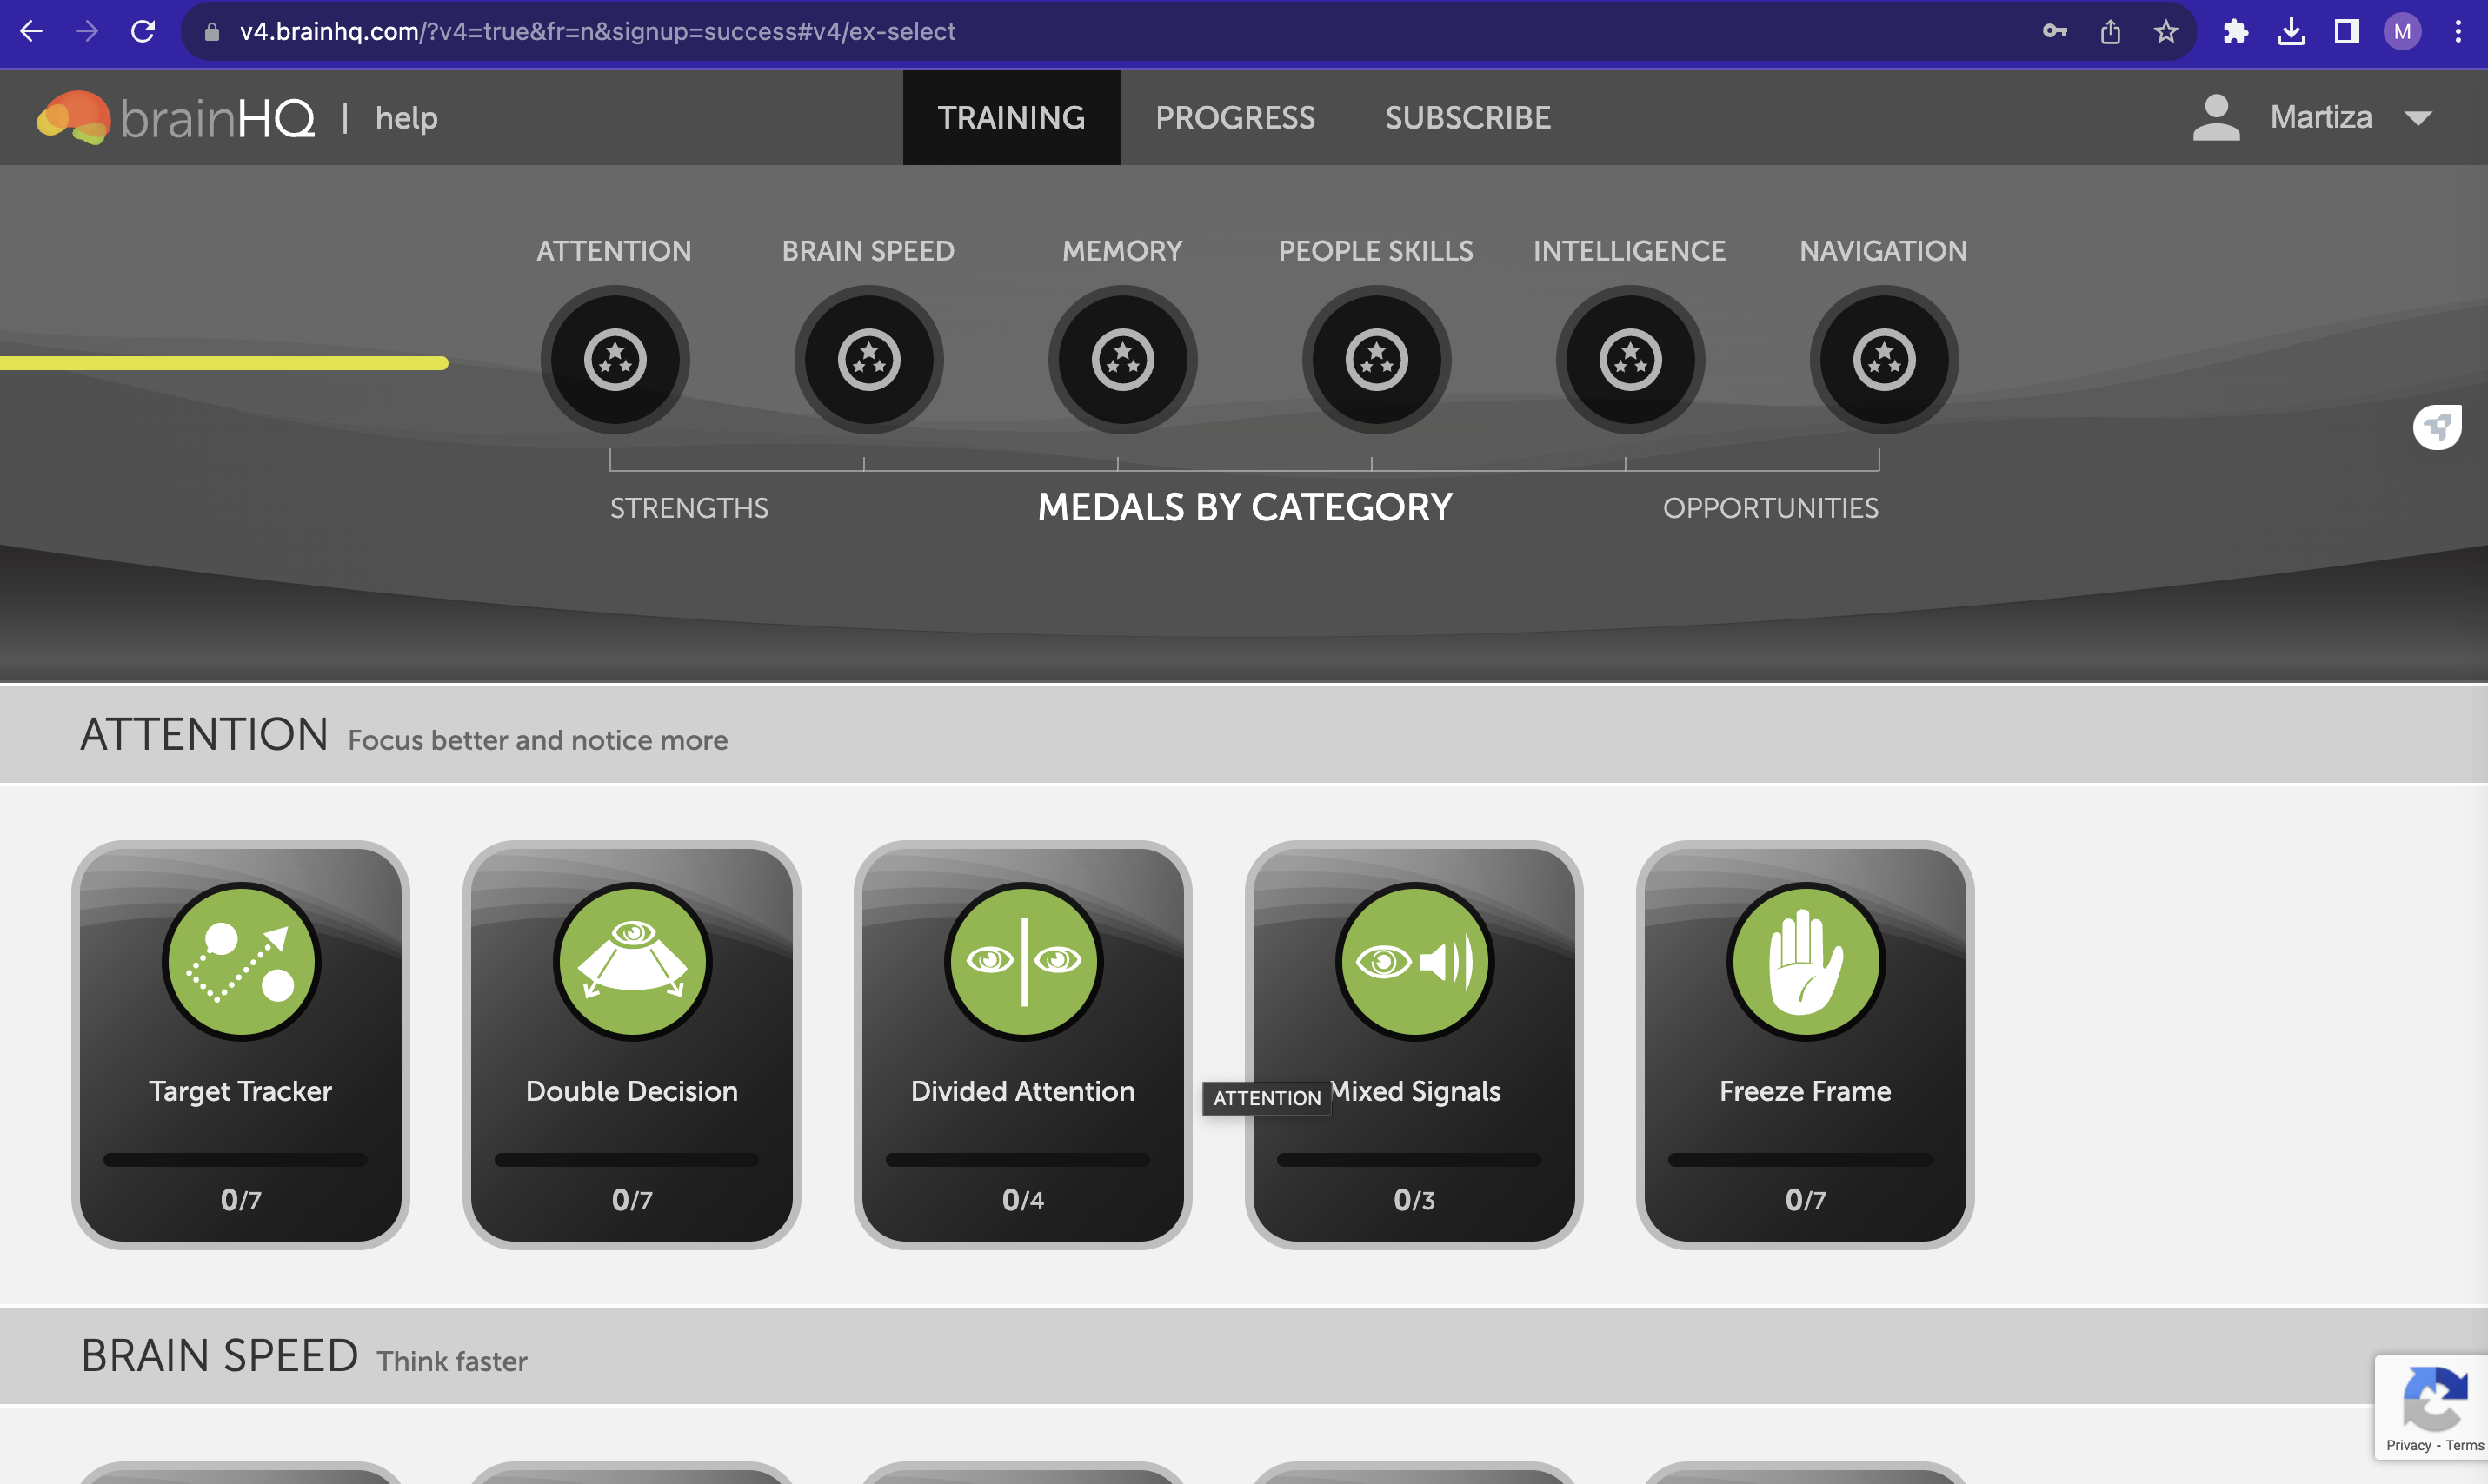Open the Chrome profile M avatar
The image size is (2488, 1484).
2401,31
